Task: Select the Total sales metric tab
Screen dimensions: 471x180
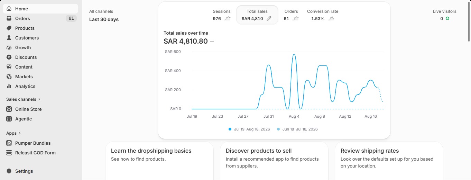Action: 257,15
